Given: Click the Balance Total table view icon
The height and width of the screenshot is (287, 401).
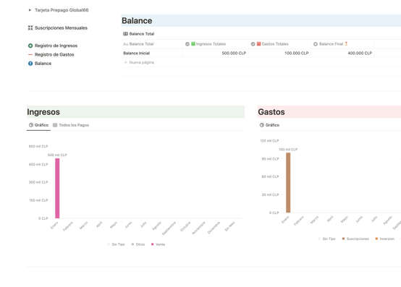Looking at the screenshot, I should coord(125,34).
